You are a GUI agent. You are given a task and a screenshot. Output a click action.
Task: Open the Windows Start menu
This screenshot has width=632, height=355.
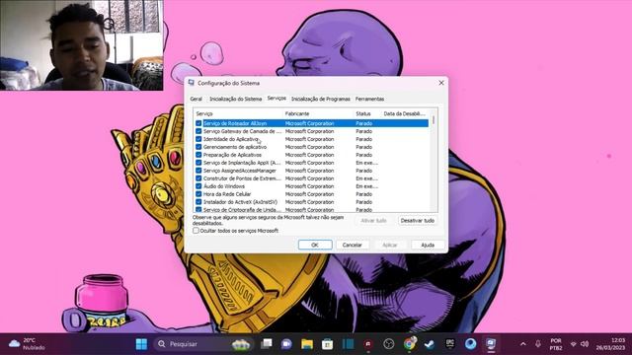point(141,344)
